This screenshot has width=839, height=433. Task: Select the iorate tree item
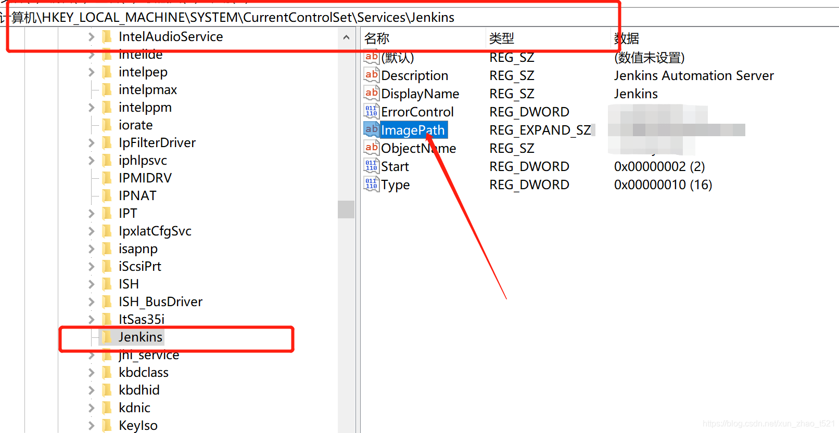(x=135, y=125)
